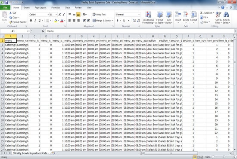
Task: Toggle Underline formatting
Action: [39, 21]
